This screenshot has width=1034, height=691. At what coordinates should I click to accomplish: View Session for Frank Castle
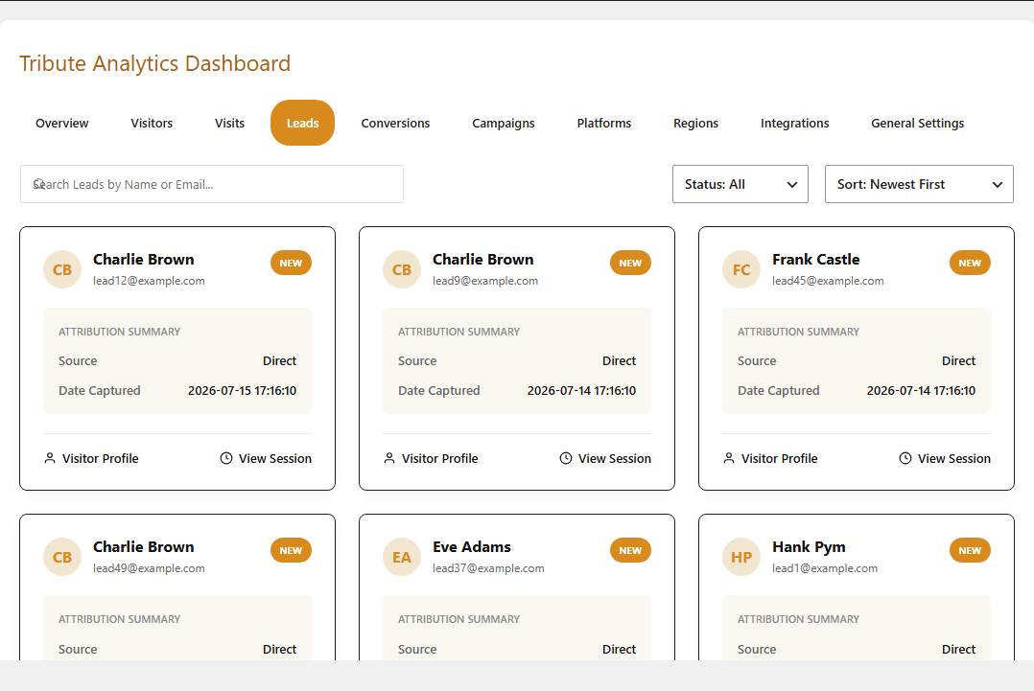tap(945, 458)
